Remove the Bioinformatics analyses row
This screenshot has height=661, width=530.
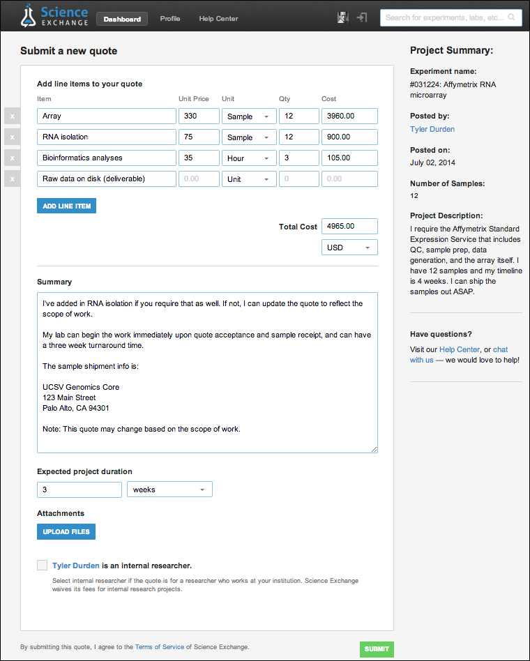(12, 158)
